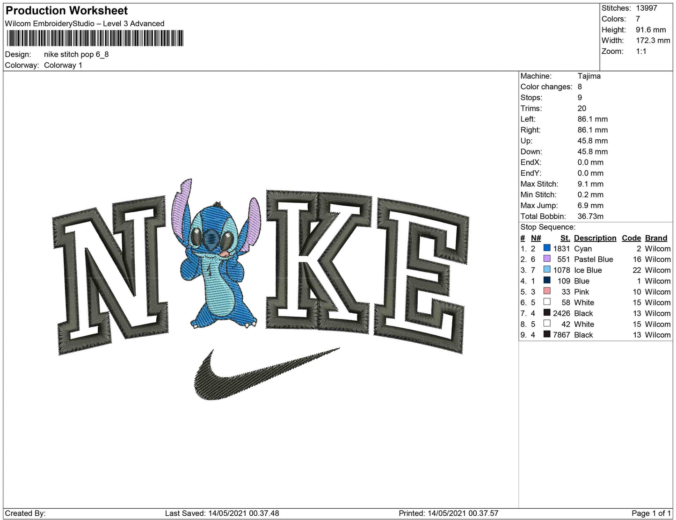Click the embroidered letter N
This screenshot has width=676, height=520.
pyautogui.click(x=110, y=276)
